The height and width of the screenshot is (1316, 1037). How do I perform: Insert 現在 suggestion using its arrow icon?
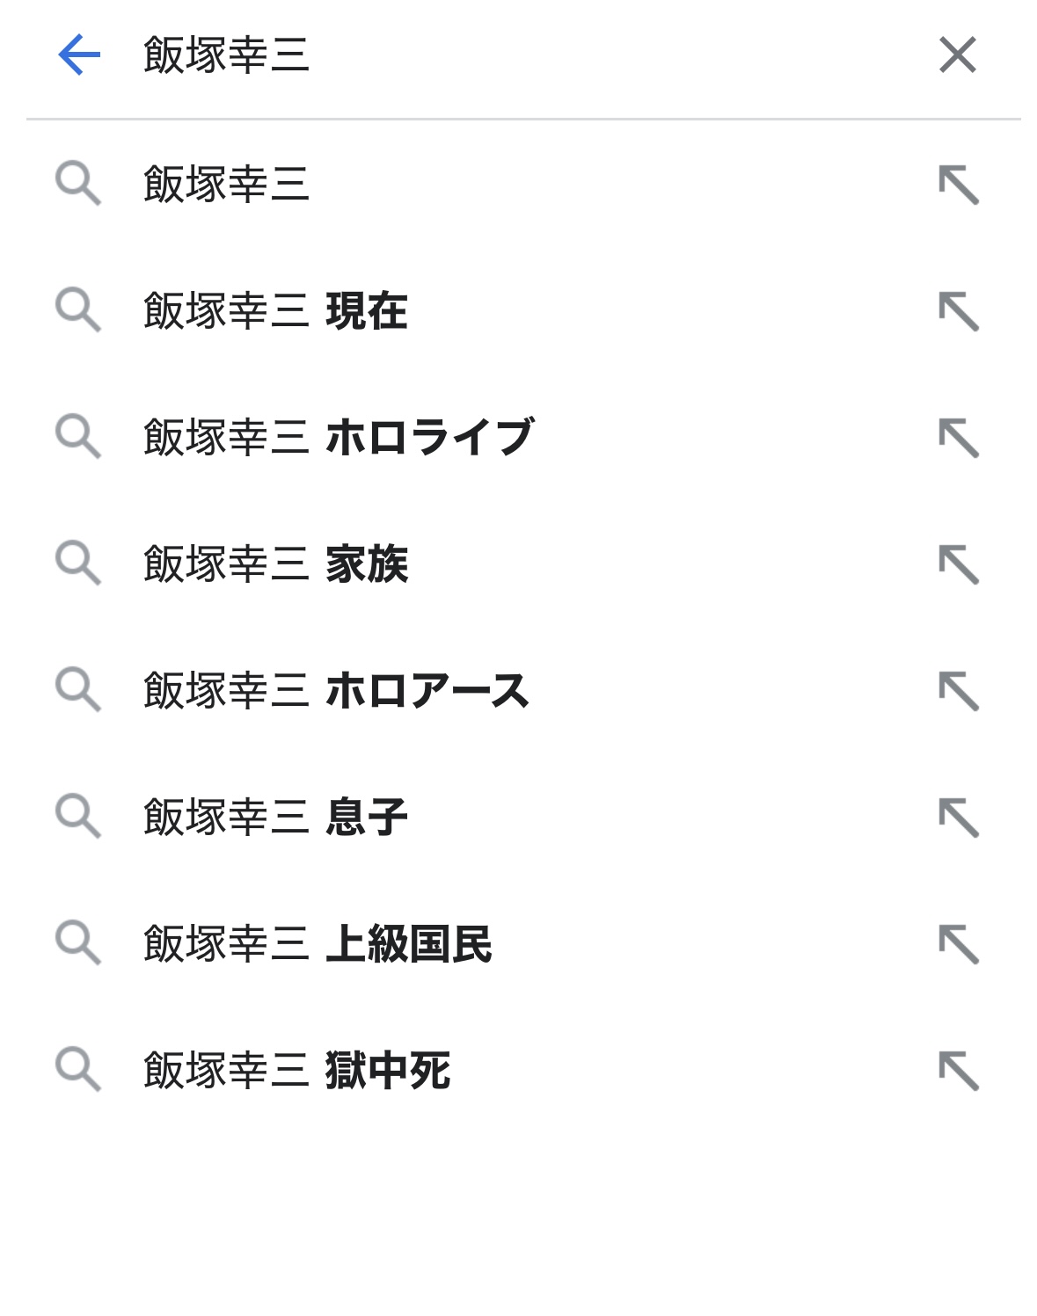point(958,311)
